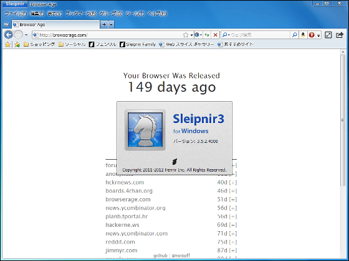The height and width of the screenshot is (261, 349).
Task: Open the dropdown arrow beside the engine icon
Action: tap(201, 35)
